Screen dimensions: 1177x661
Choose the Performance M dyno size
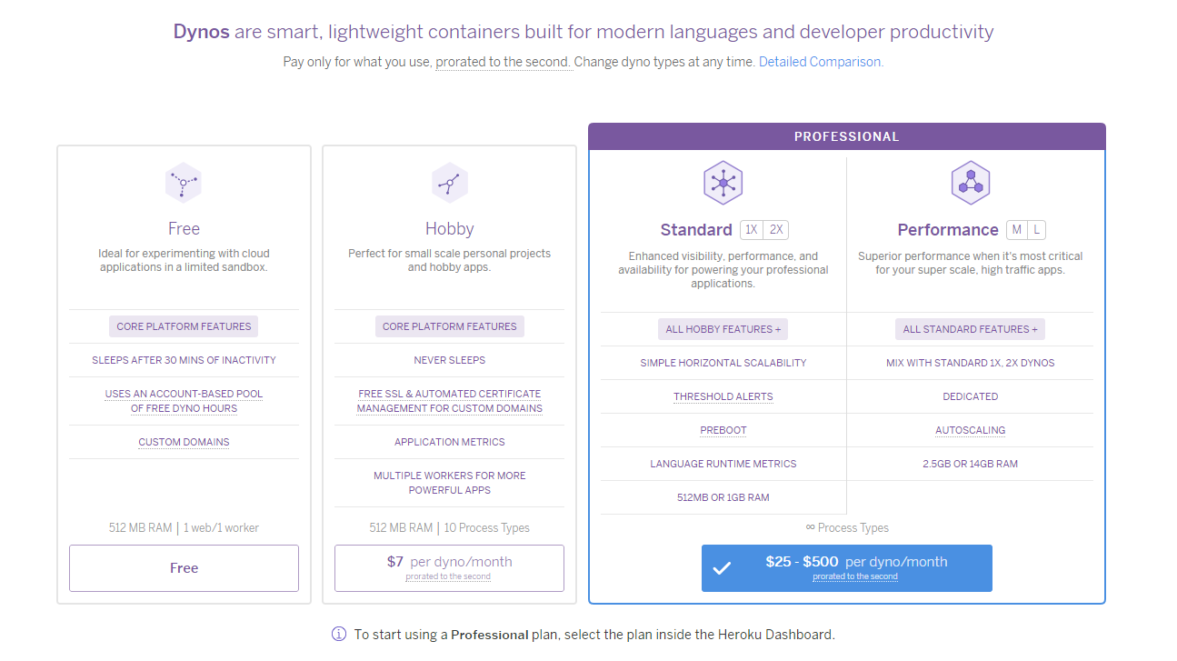coord(1017,230)
